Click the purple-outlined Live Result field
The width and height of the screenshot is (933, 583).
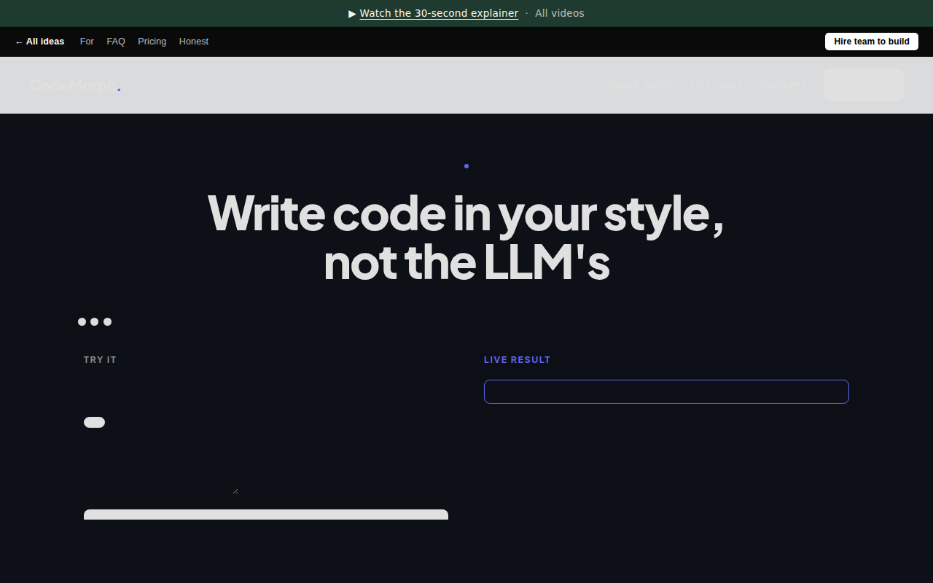click(x=666, y=391)
